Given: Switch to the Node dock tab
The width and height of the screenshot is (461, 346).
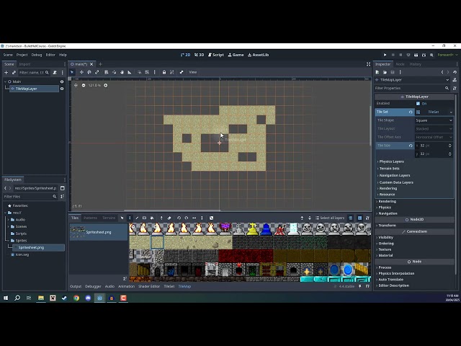Looking at the screenshot, I should (x=400, y=64).
